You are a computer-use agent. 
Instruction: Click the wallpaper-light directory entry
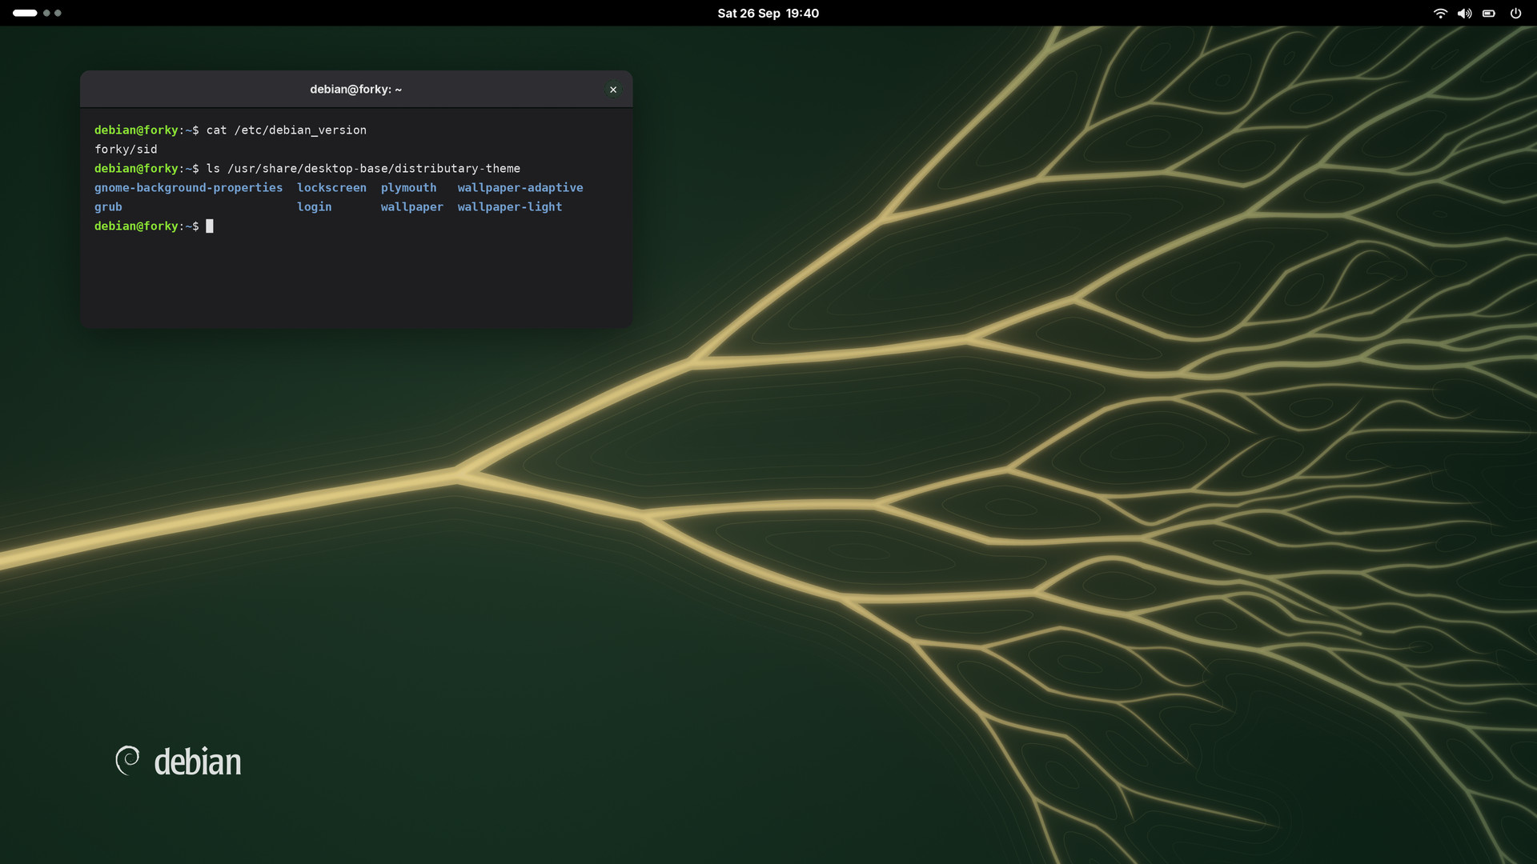tap(510, 207)
